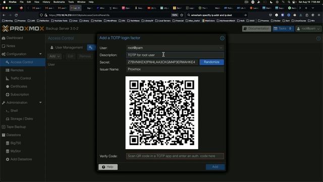Select the Datastore section in the sidebar

point(14,135)
